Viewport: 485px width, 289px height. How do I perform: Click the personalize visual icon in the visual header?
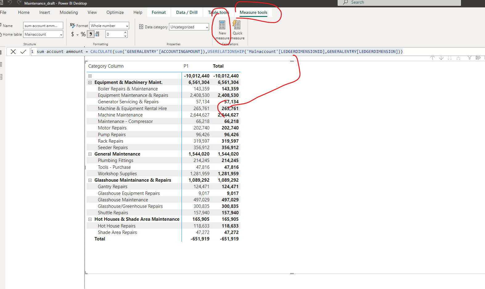[x=478, y=58]
